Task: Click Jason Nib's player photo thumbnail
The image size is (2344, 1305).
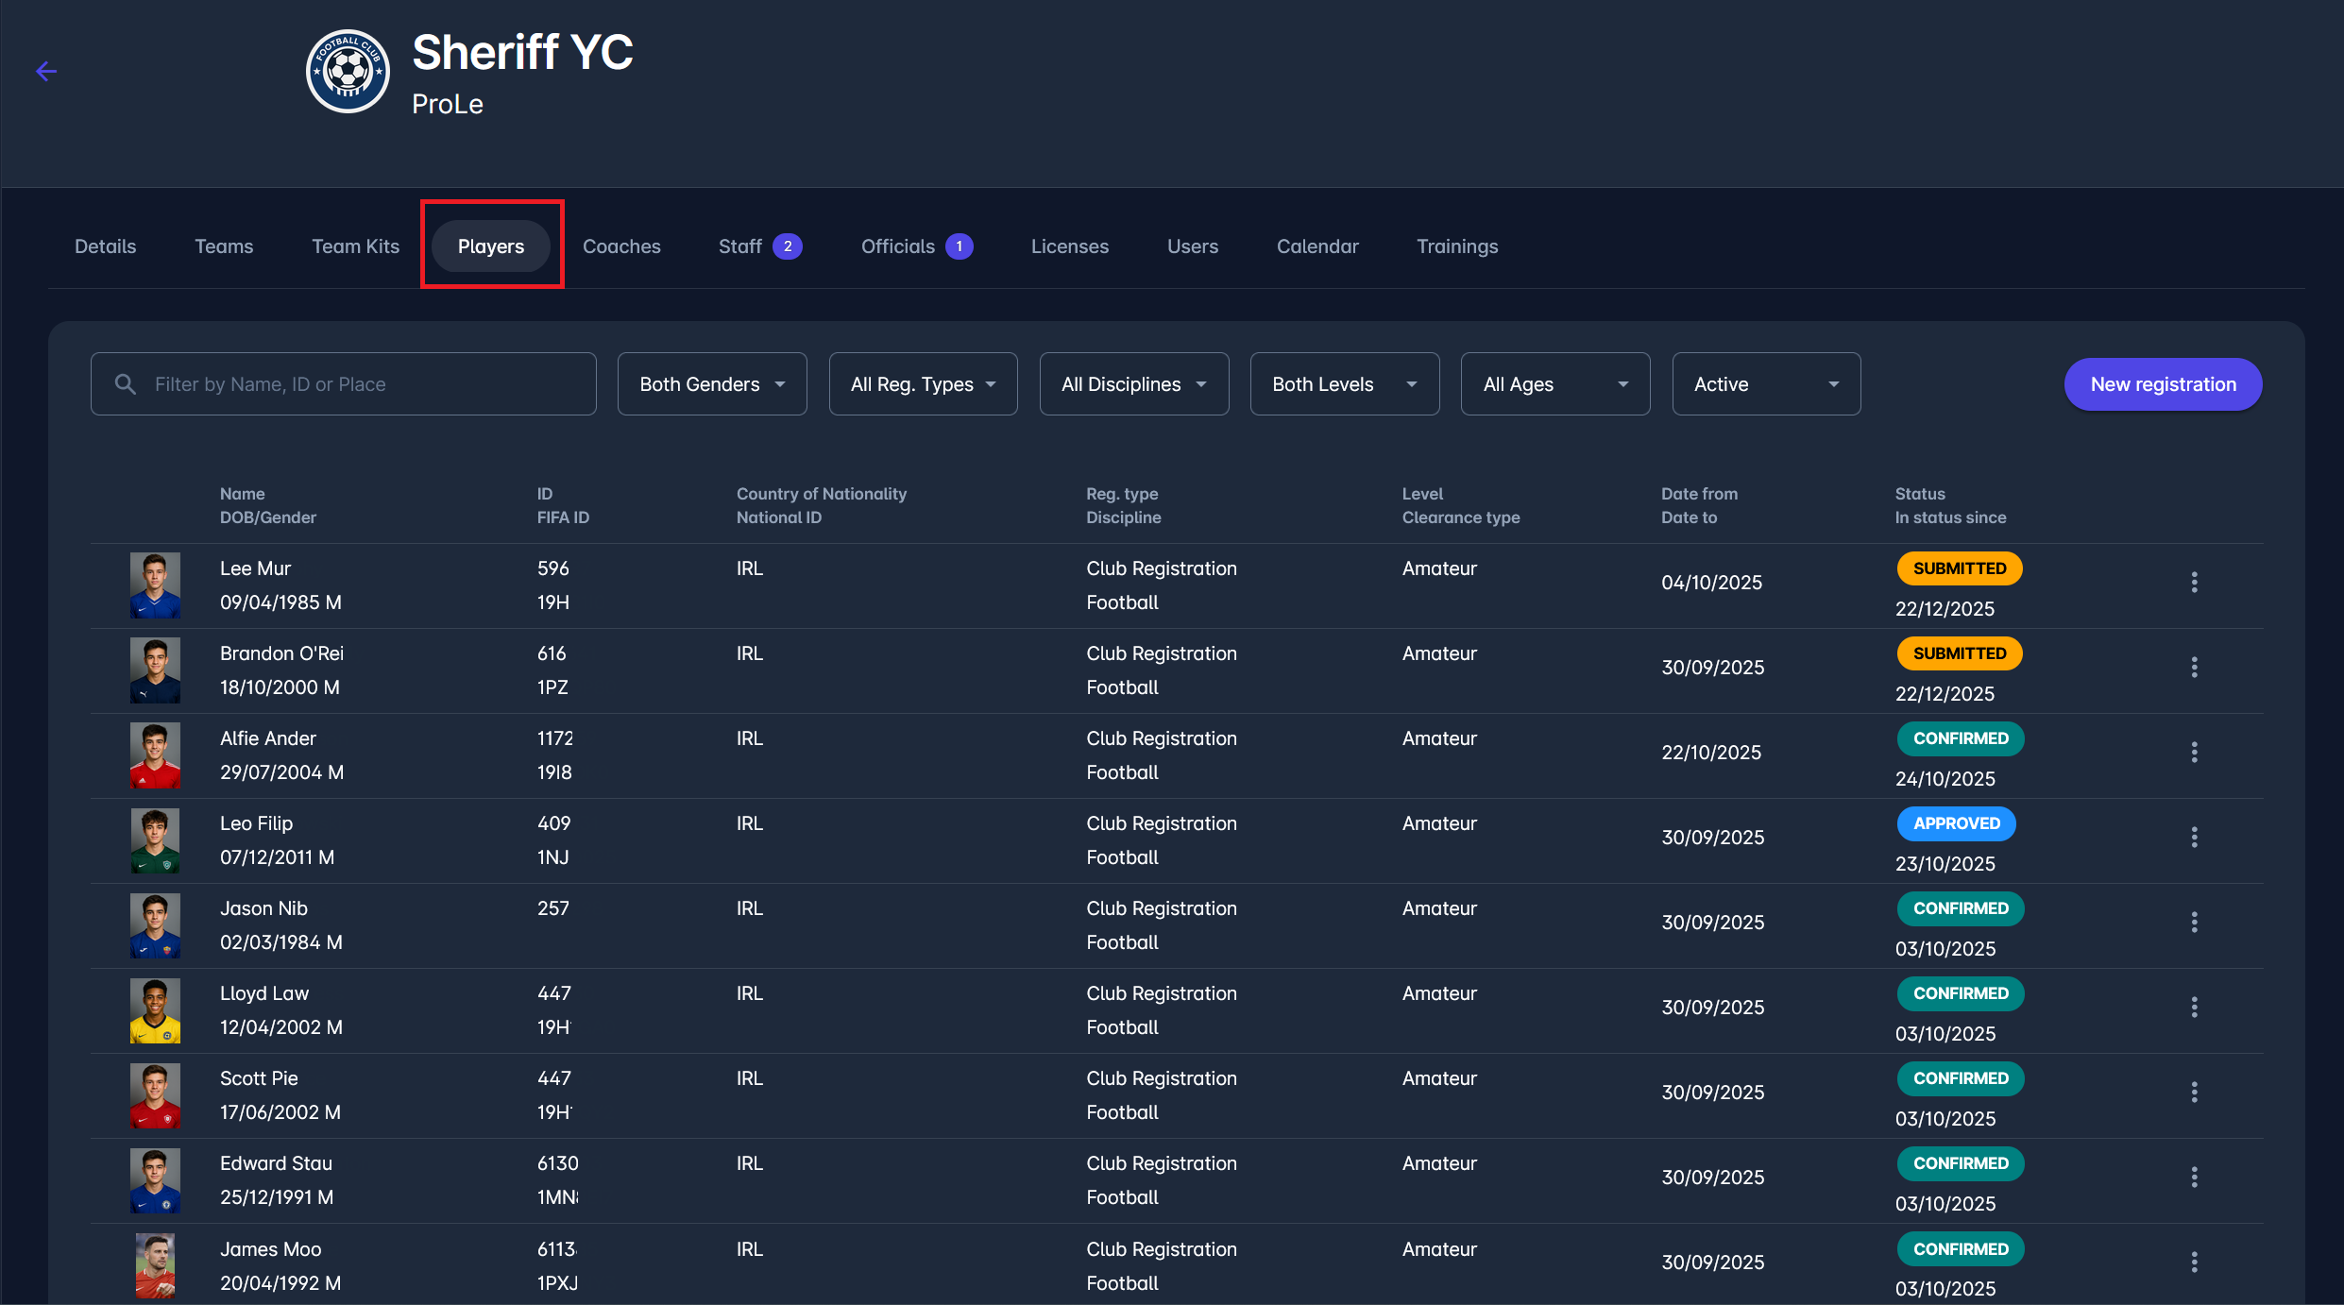Action: point(155,925)
